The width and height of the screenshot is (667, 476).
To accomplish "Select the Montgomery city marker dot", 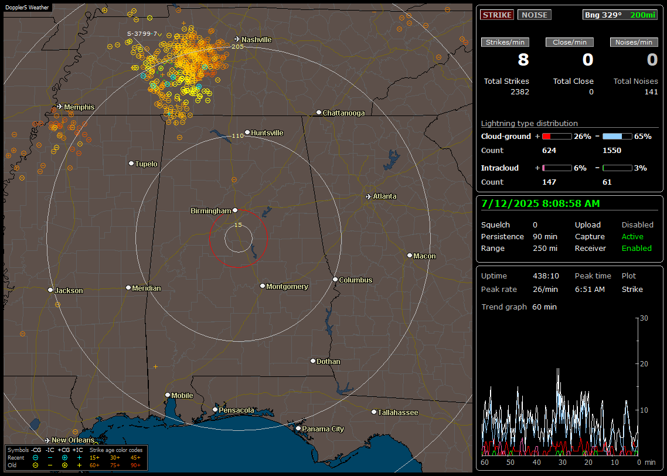I will [x=263, y=286].
